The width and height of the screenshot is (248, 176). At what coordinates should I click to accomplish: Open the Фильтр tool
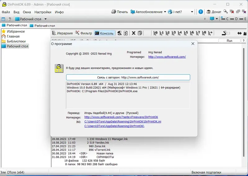83,33
